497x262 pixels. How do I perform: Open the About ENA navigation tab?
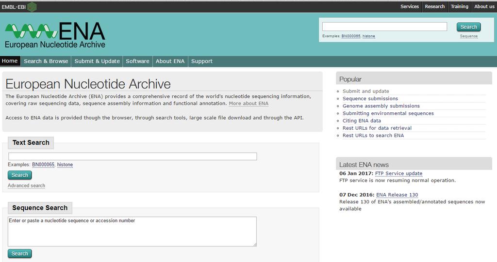pyautogui.click(x=170, y=62)
